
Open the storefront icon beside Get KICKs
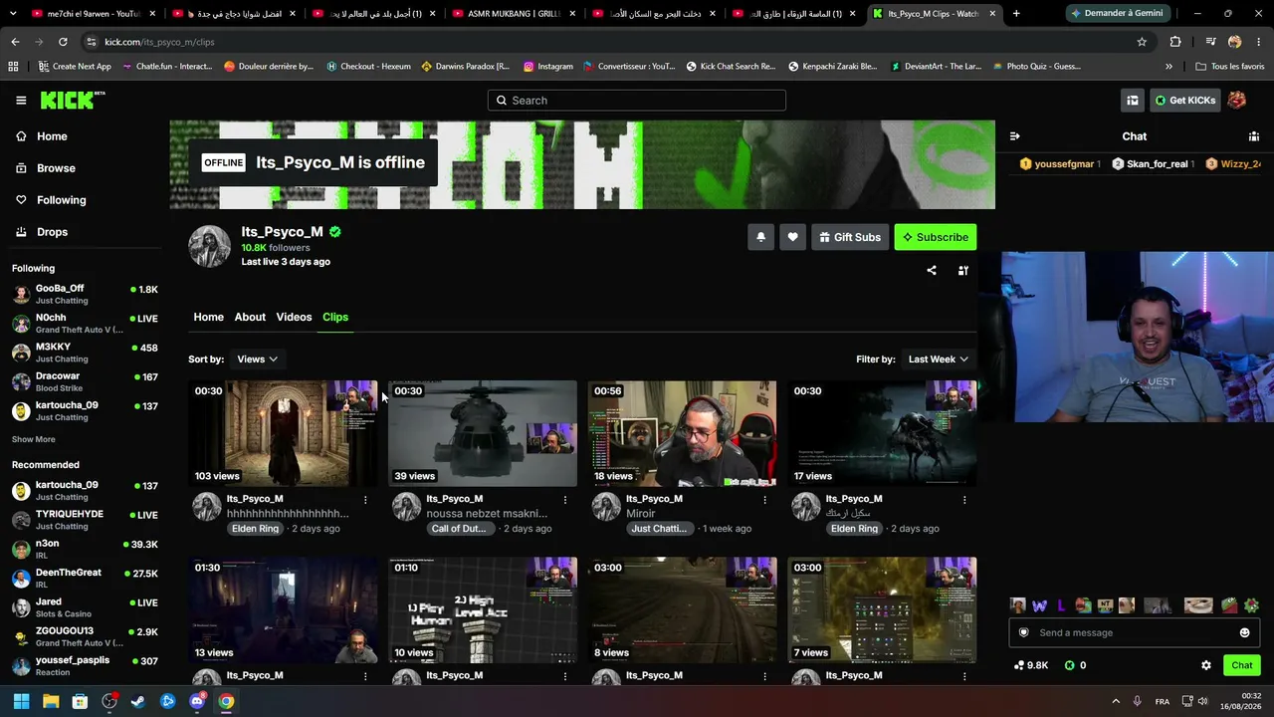tap(1133, 101)
